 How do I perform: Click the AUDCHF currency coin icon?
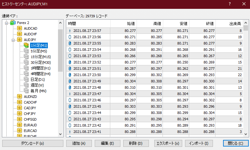[x=19, y=34]
